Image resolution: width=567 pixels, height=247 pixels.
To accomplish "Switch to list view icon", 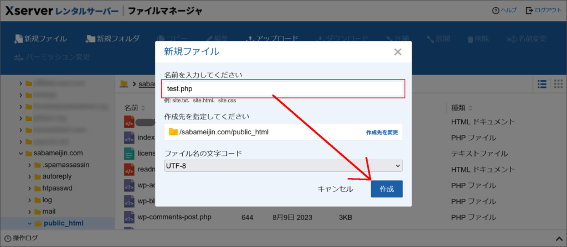I will coord(542,84).
